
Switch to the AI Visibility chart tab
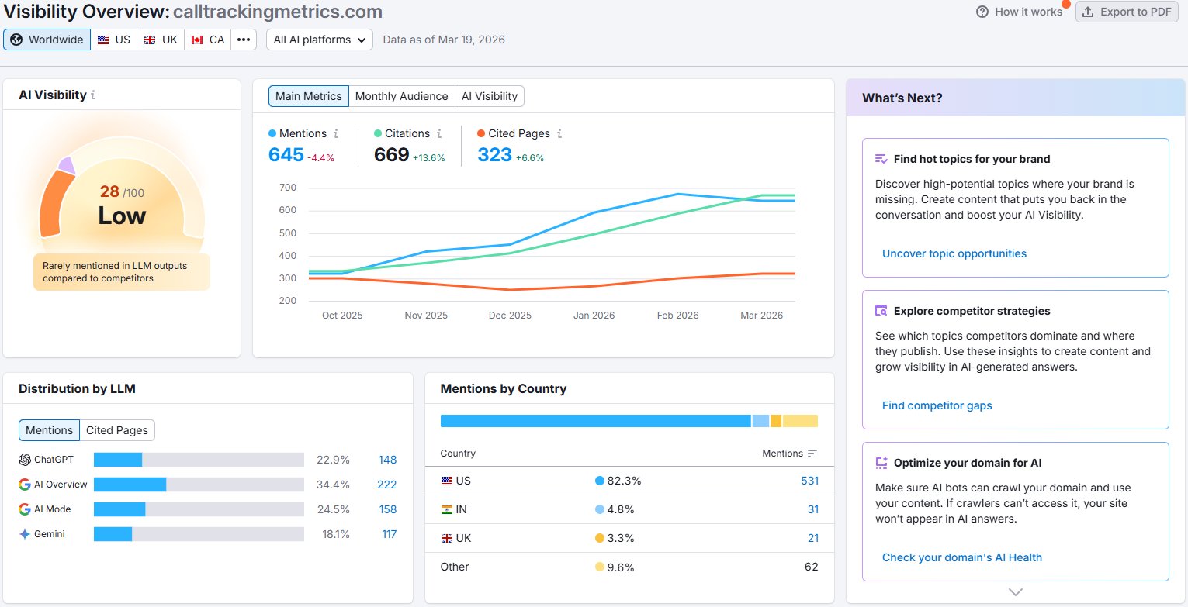(x=490, y=96)
